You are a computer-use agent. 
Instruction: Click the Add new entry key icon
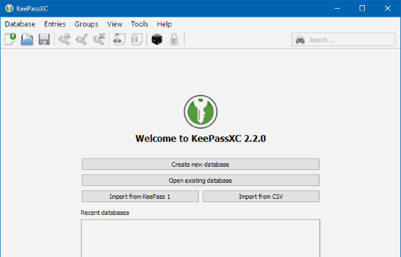pos(64,39)
